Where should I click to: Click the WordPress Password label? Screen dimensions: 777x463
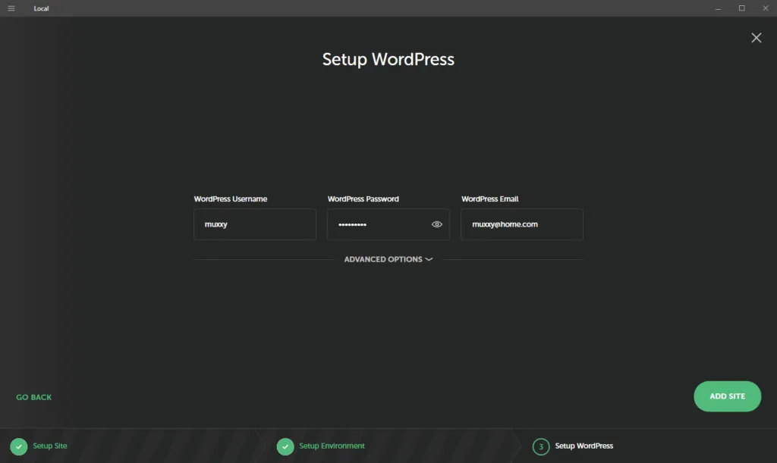point(363,199)
